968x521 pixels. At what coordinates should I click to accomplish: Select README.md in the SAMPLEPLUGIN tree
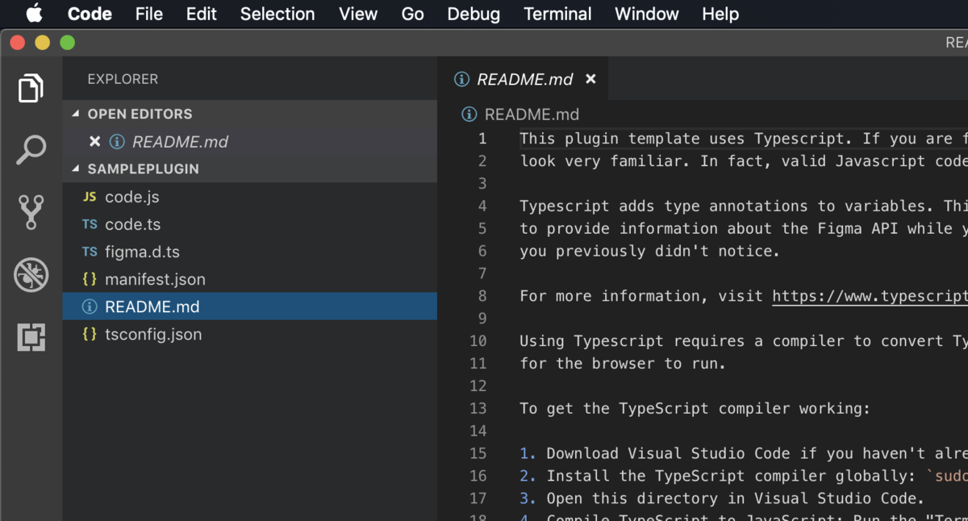coord(250,306)
